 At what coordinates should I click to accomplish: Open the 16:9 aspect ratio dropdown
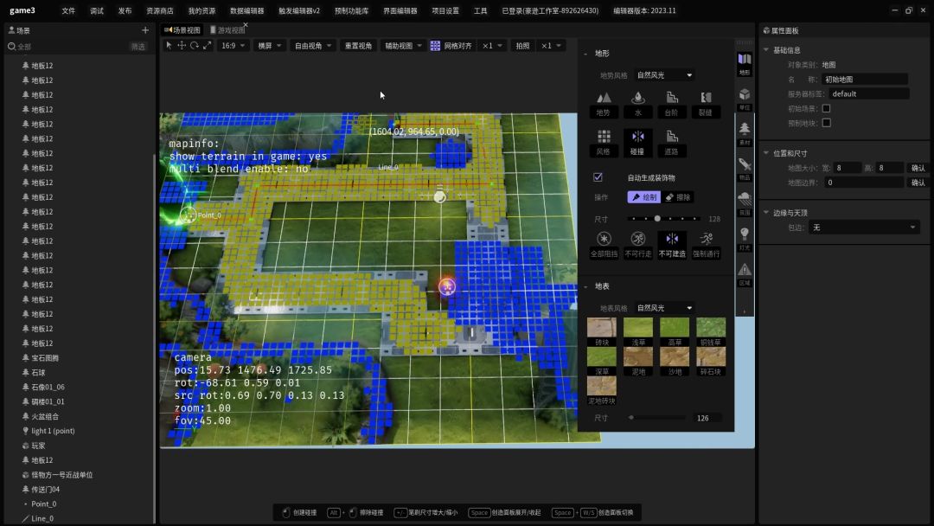coord(232,45)
